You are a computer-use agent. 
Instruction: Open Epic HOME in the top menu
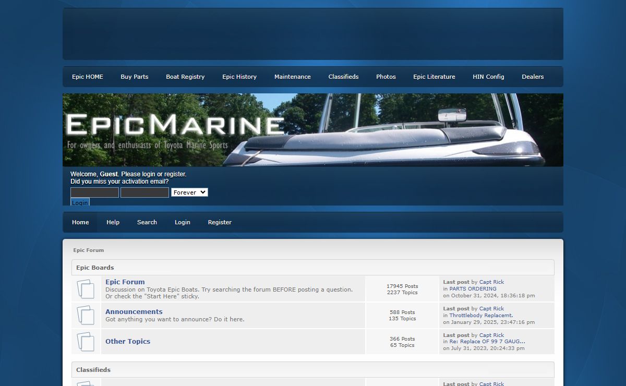pyautogui.click(x=88, y=77)
